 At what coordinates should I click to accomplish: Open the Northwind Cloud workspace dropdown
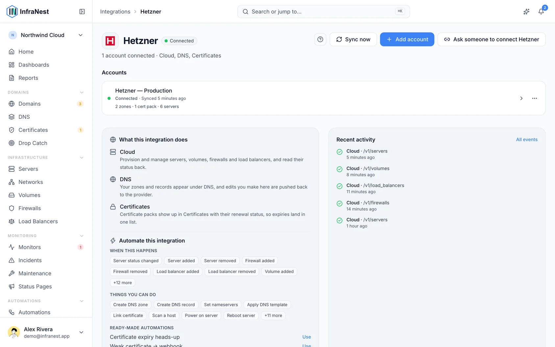[x=46, y=35]
